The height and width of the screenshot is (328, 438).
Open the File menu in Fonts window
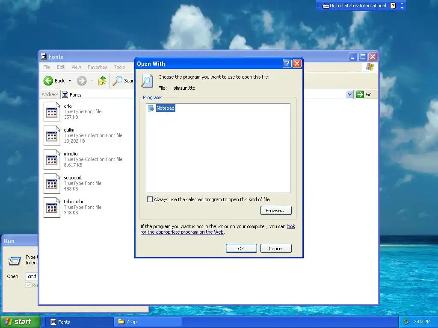point(47,67)
